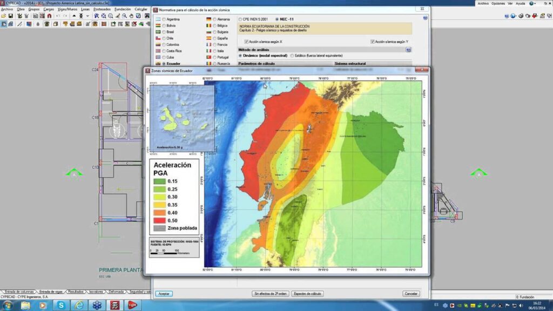Launch Internet Explorer from the taskbar

[x=79, y=306]
